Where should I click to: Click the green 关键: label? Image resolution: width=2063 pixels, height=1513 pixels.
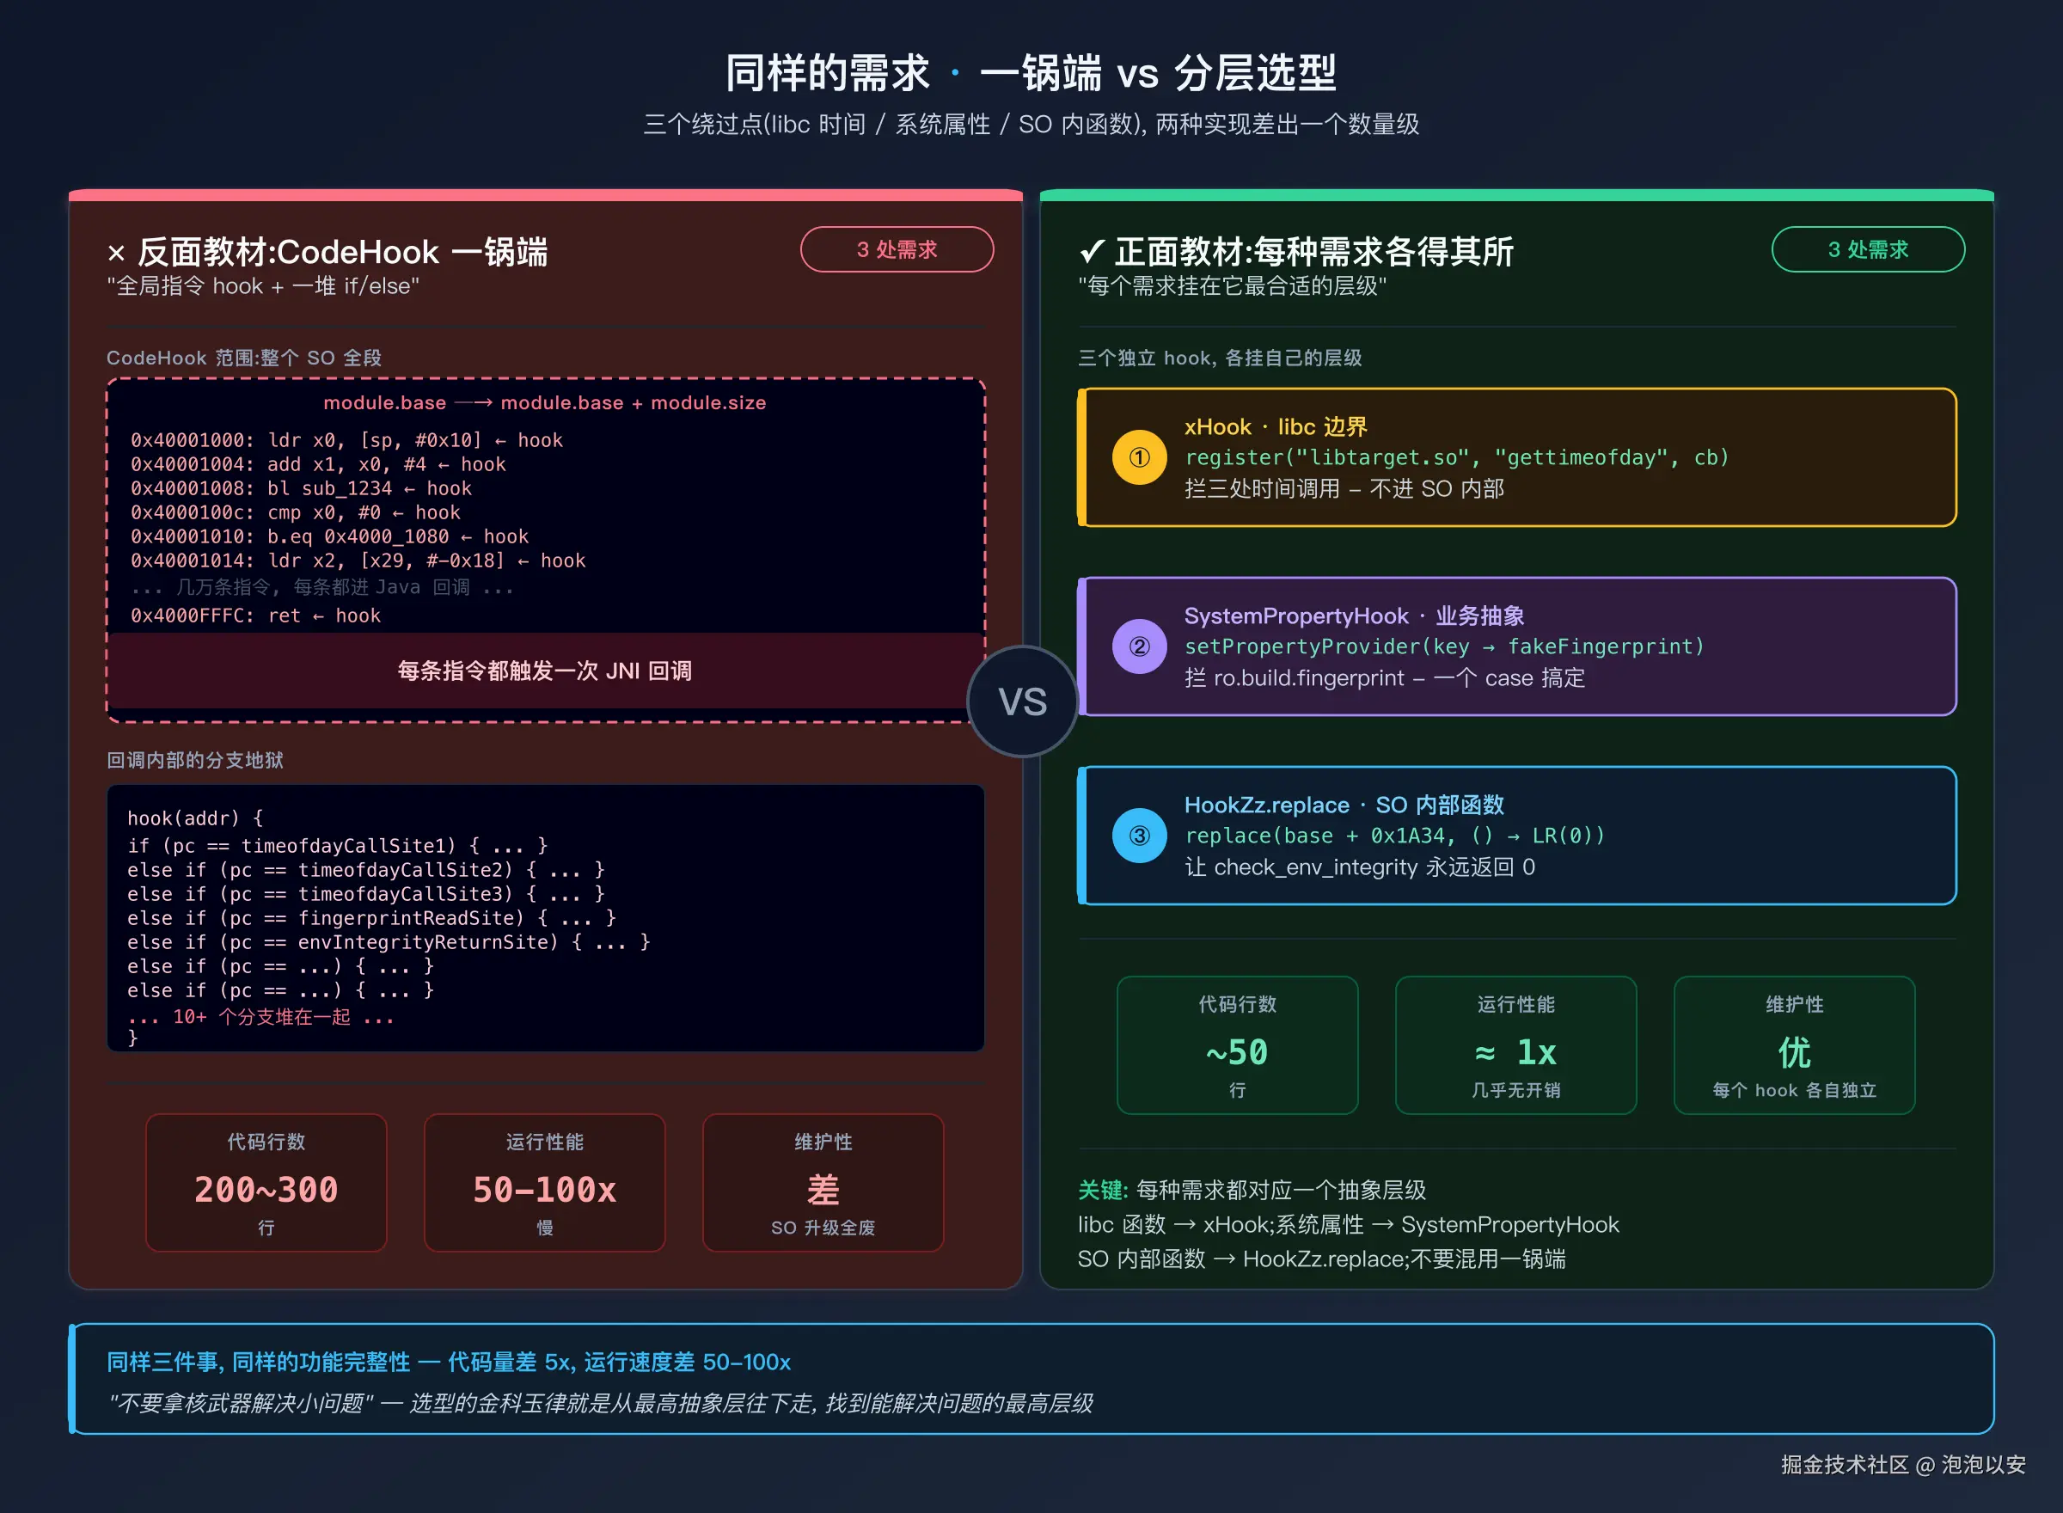click(x=1103, y=1190)
